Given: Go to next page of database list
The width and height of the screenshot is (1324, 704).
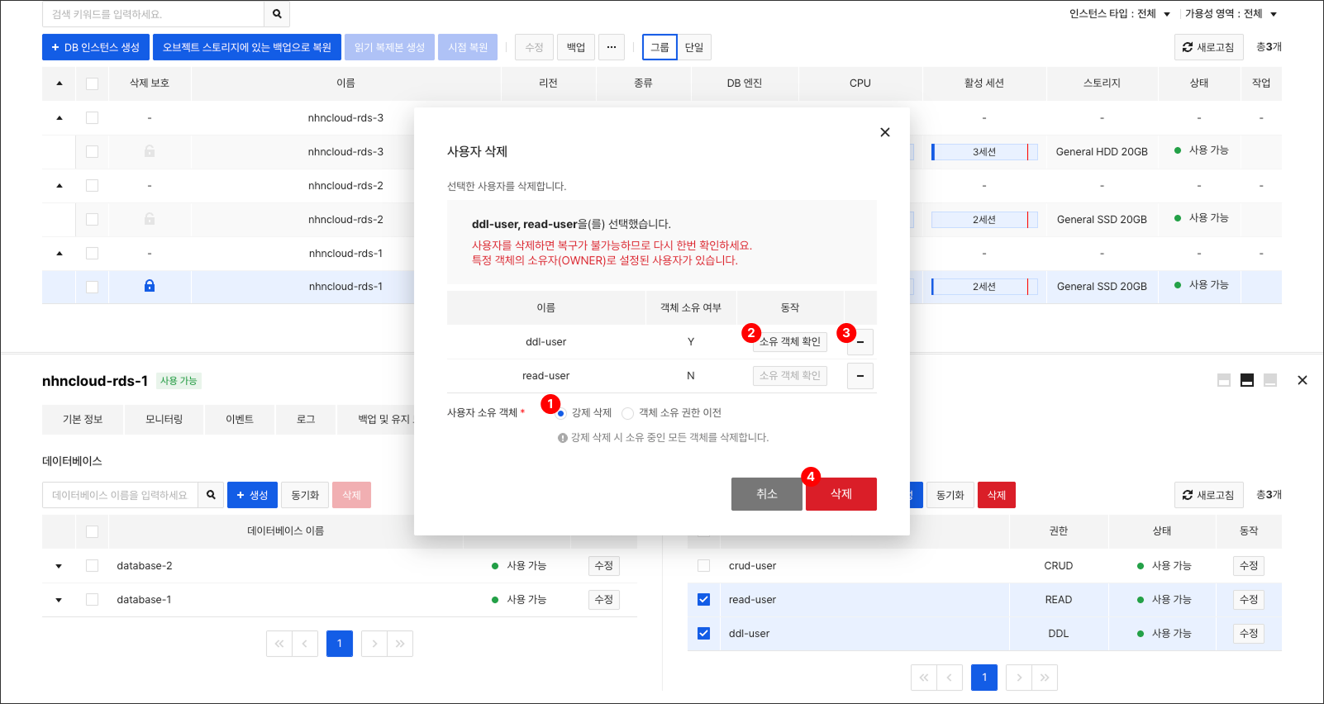Looking at the screenshot, I should (374, 644).
